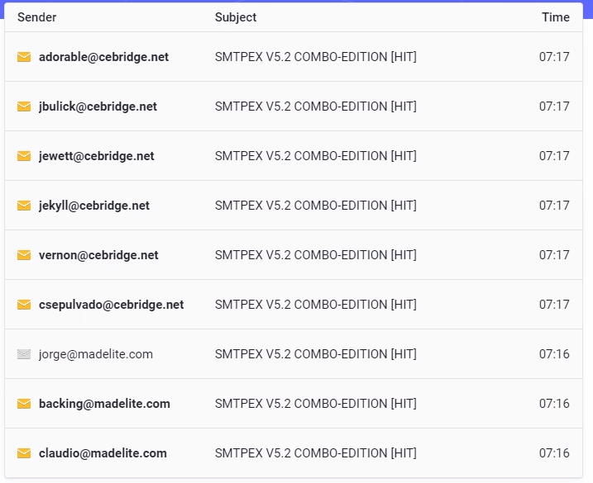Open jekyll@cebridge.net's message
The image size is (593, 483).
pyautogui.click(x=294, y=206)
